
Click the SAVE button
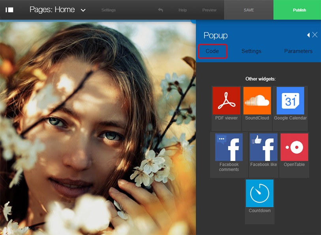click(249, 10)
